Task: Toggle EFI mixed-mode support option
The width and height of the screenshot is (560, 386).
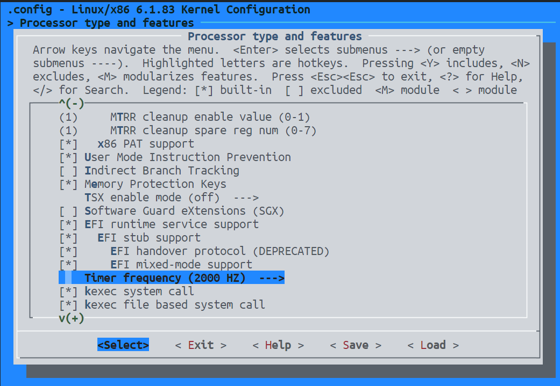Action: point(68,265)
